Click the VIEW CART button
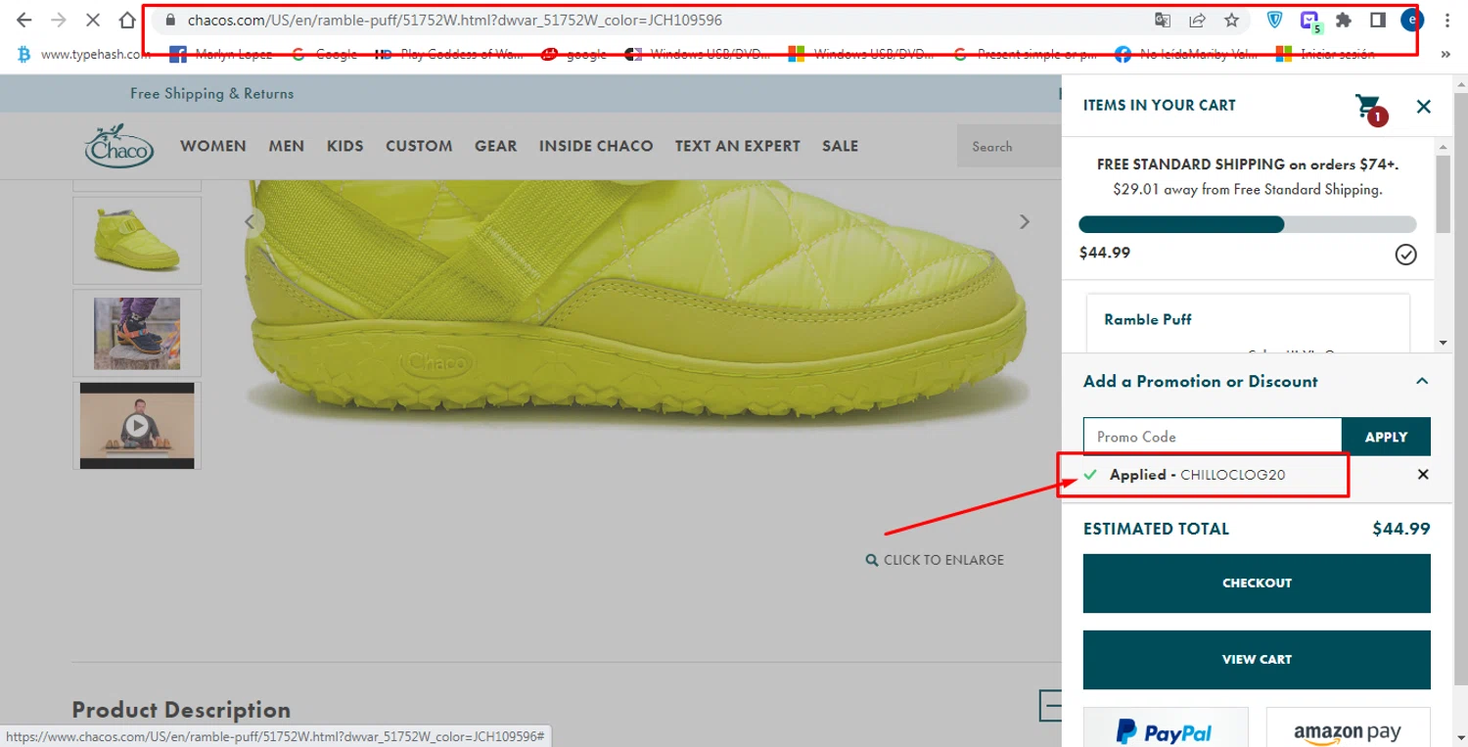This screenshot has height=747, width=1468. [1257, 660]
